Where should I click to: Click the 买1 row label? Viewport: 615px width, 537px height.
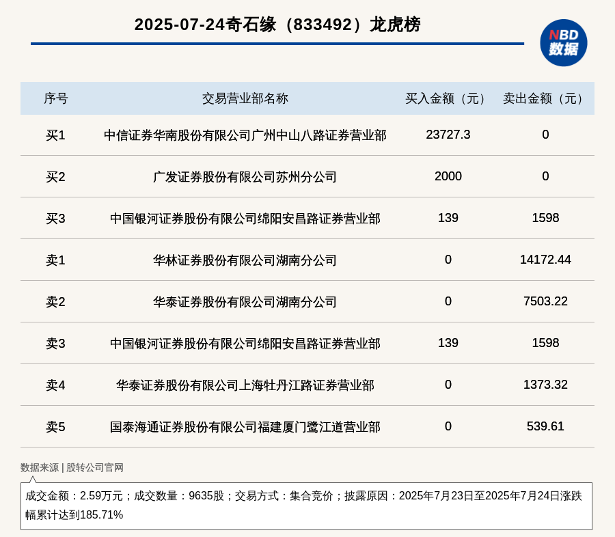pos(56,135)
